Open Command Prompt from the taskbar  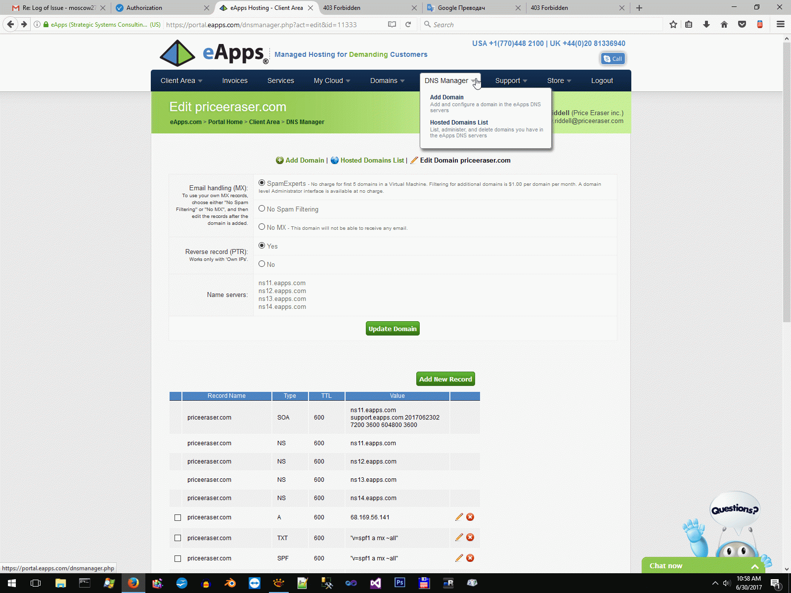pos(85,583)
